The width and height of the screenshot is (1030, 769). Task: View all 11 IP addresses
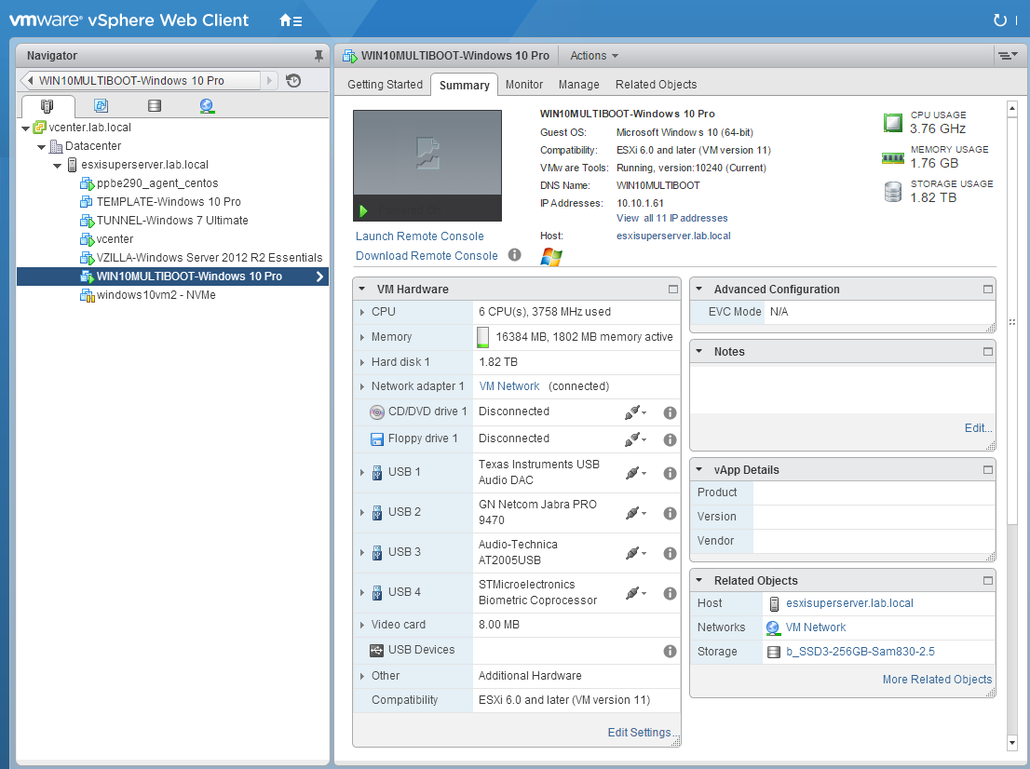point(672,218)
